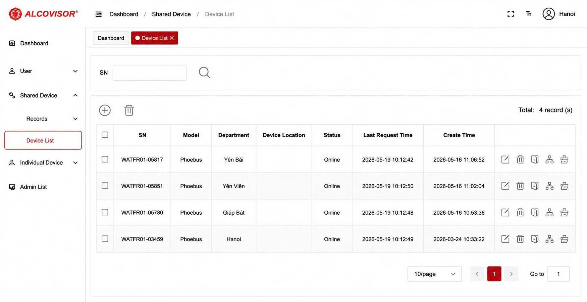Click page number 1 button
Image resolution: width=587 pixels, height=302 pixels.
[x=494, y=274]
